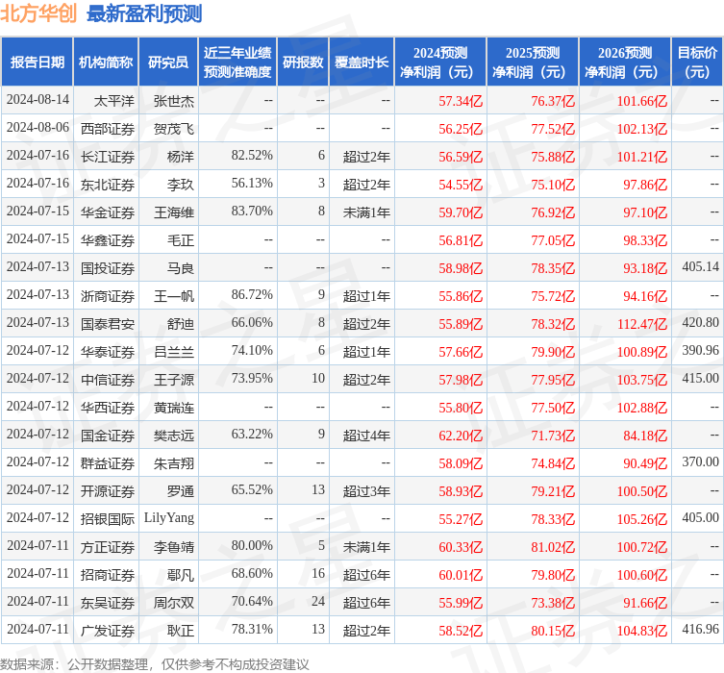This screenshot has height=673, width=724.
Task: Click the 长江证券 institution cell
Action: (x=108, y=157)
